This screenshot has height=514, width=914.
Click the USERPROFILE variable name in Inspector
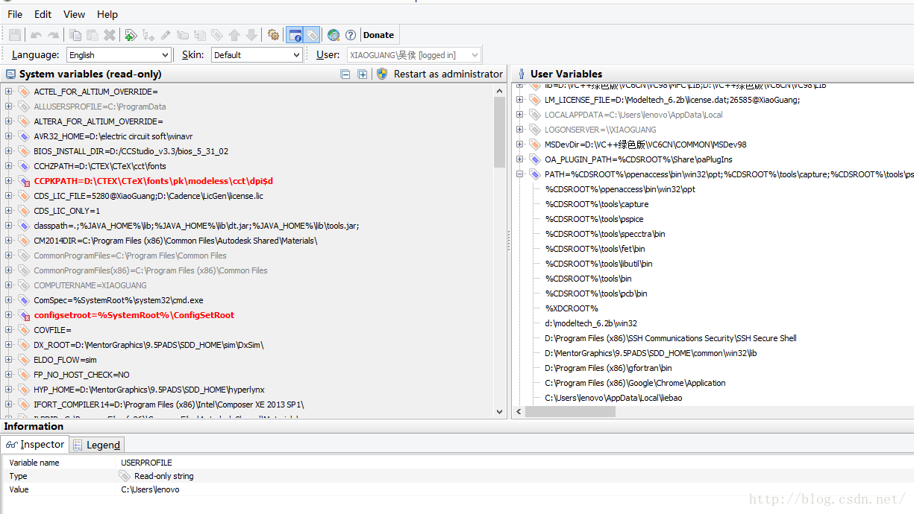click(x=146, y=463)
